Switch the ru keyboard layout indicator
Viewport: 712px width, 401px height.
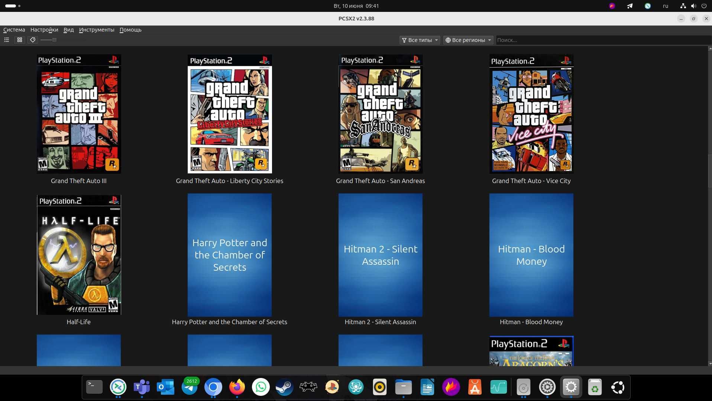click(666, 6)
